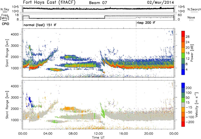The width and height of the screenshot is (201, 139).
Task: Click the '-15' tick on the Velocity colorbar
Action: 189,107
